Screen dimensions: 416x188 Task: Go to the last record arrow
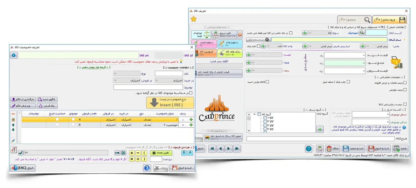tap(237, 148)
